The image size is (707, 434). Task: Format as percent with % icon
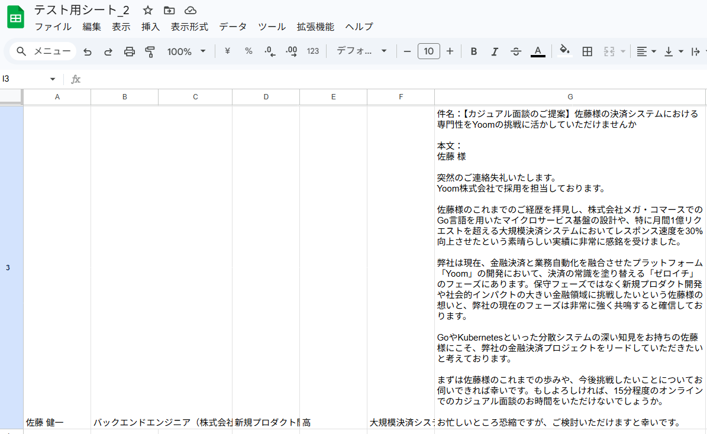248,51
